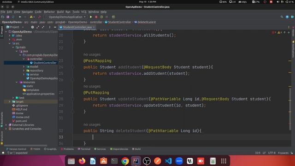The width and height of the screenshot is (295, 166).
Task: Open the Services tool window
Action: [x=100, y=149]
